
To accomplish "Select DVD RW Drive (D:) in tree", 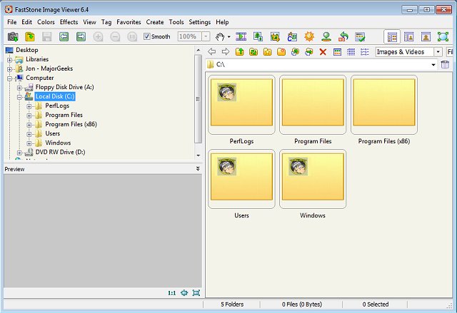I will (60, 152).
